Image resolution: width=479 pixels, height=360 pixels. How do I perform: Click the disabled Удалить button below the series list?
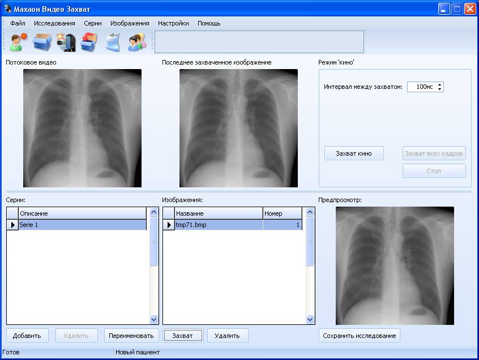point(76,336)
